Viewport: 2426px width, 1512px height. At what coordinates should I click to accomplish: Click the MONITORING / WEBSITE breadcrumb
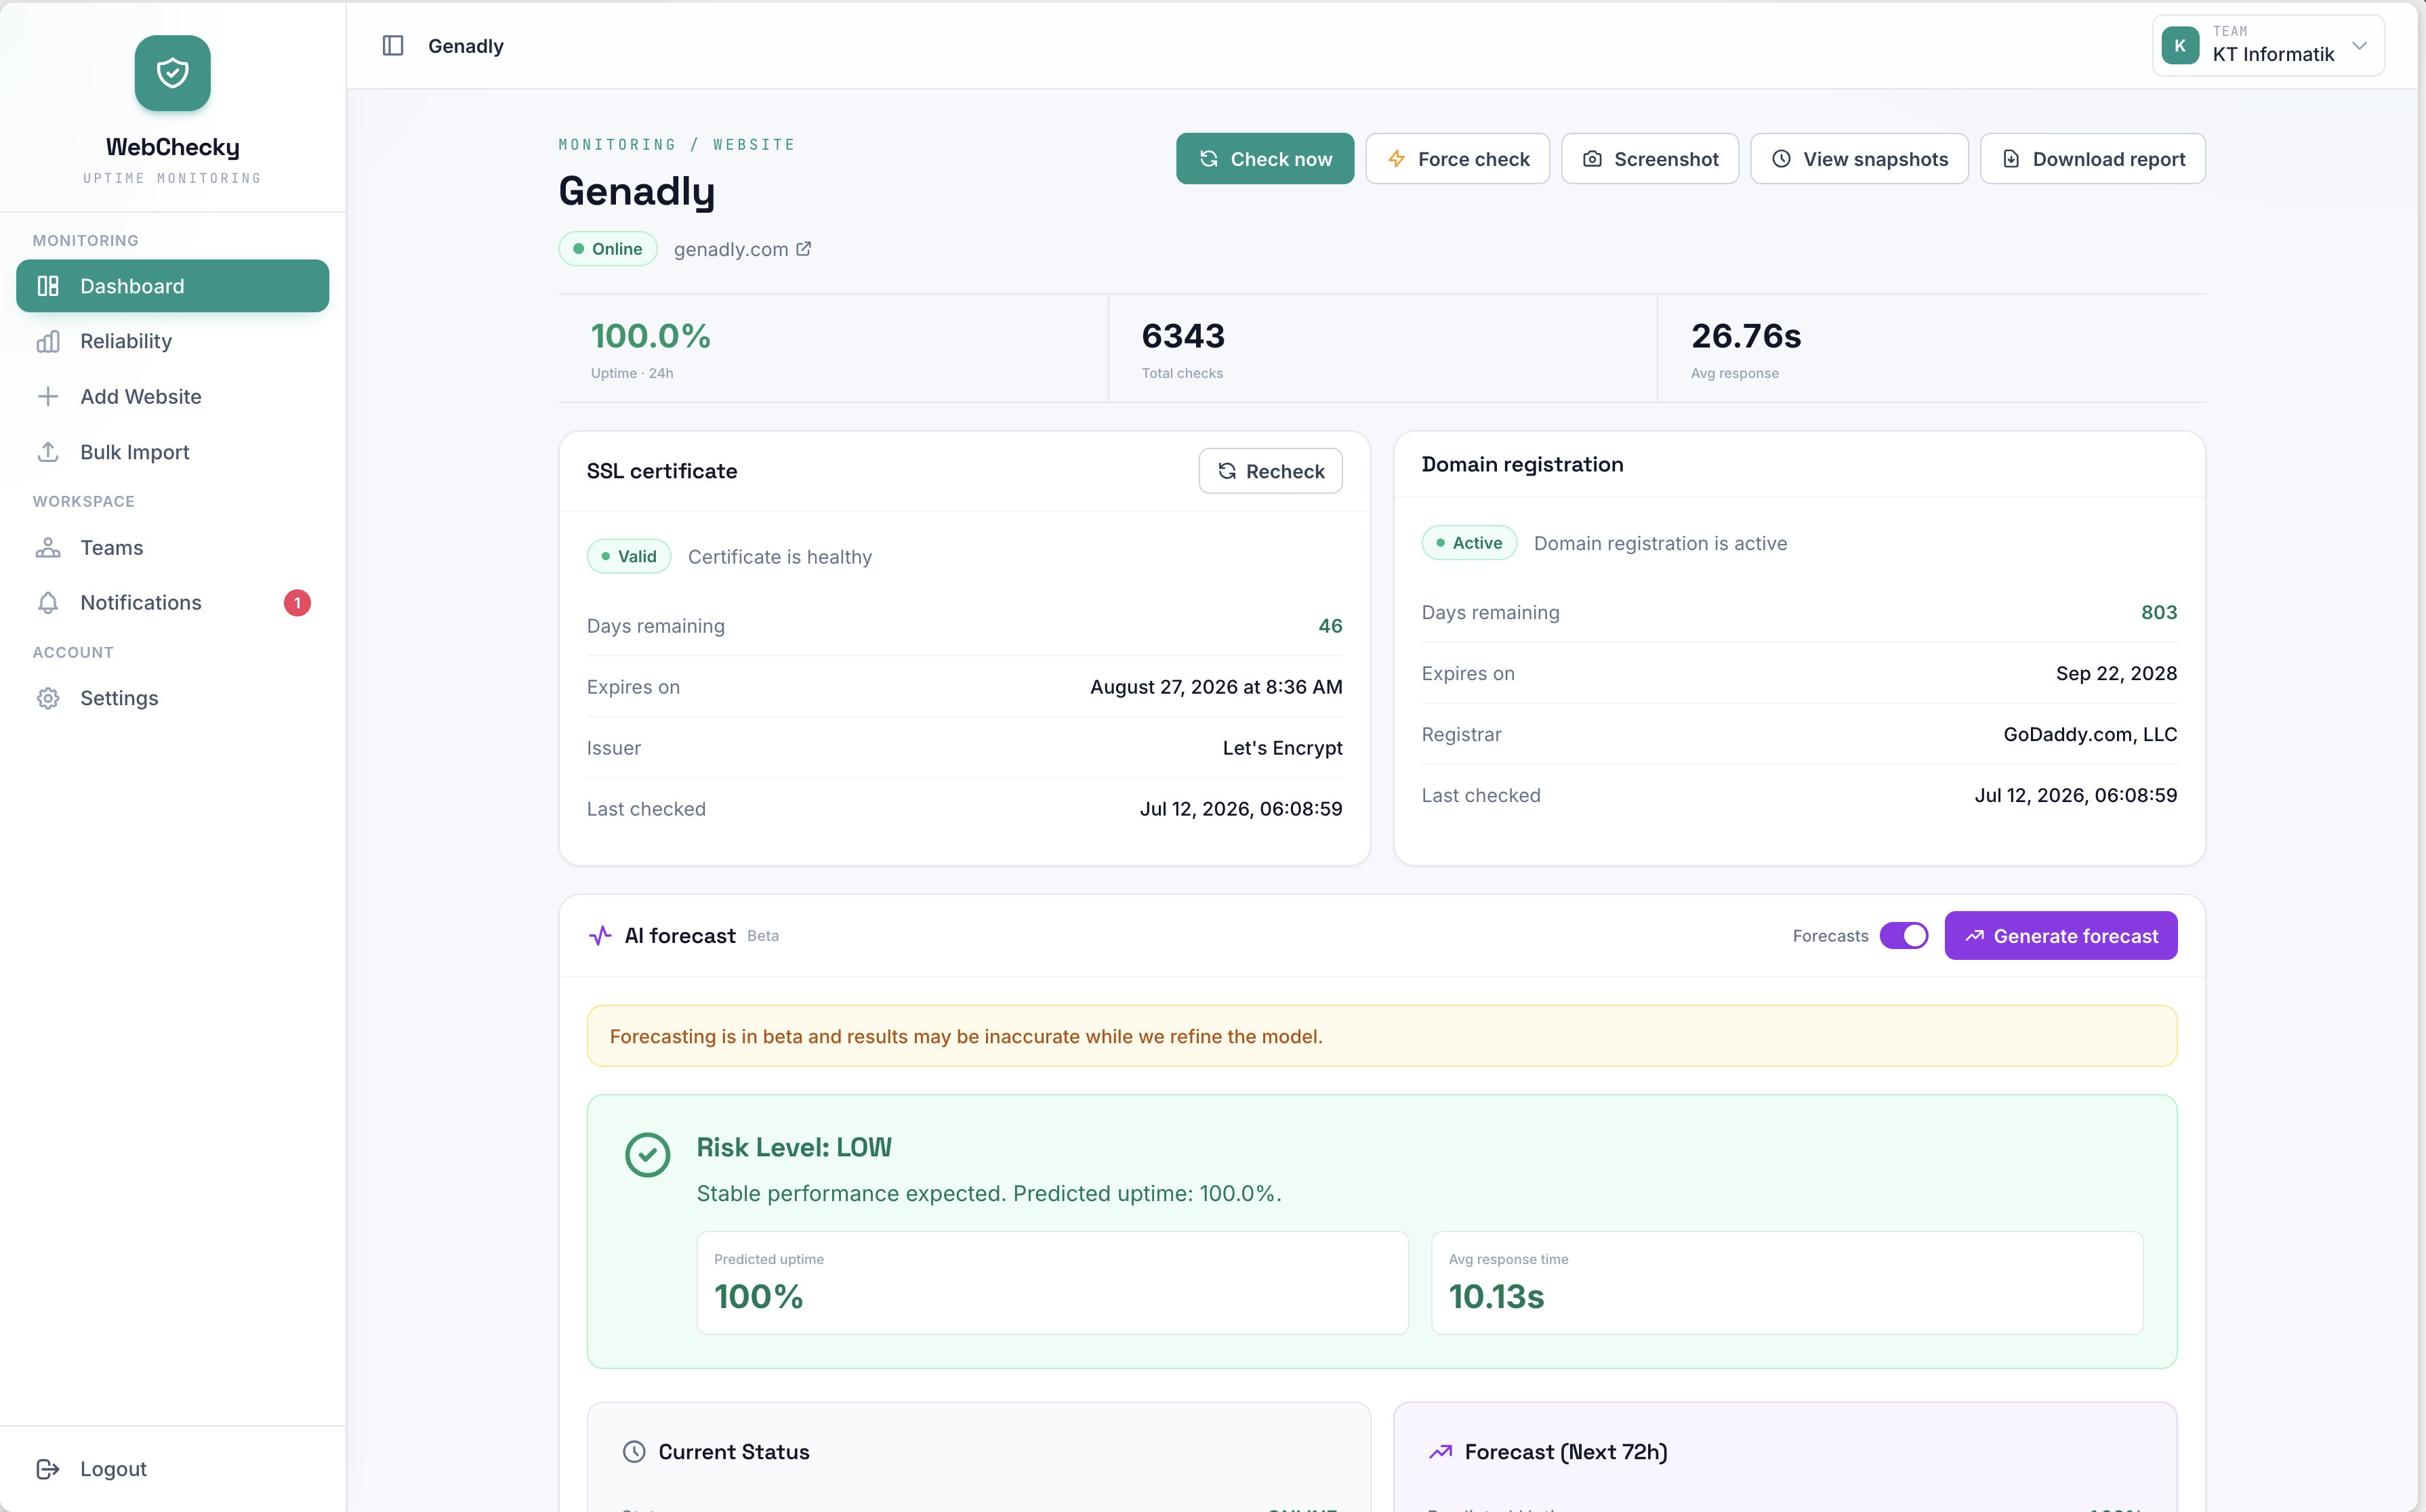pyautogui.click(x=676, y=145)
